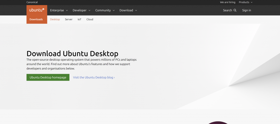
Task: Click the Sign in link
Action: click(247, 10)
